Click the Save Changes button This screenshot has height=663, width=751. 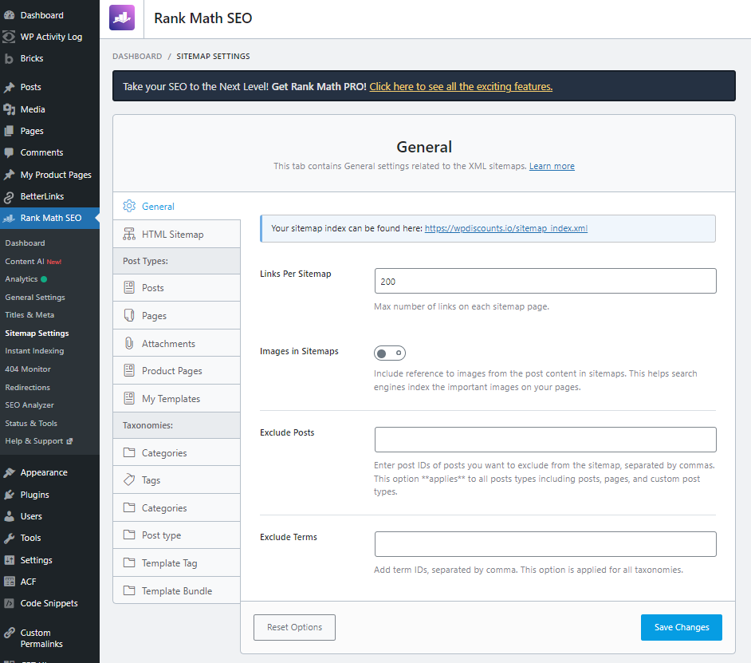[681, 627]
